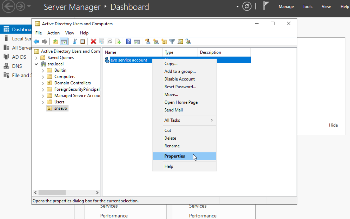Sort by the Description column header

(224, 52)
